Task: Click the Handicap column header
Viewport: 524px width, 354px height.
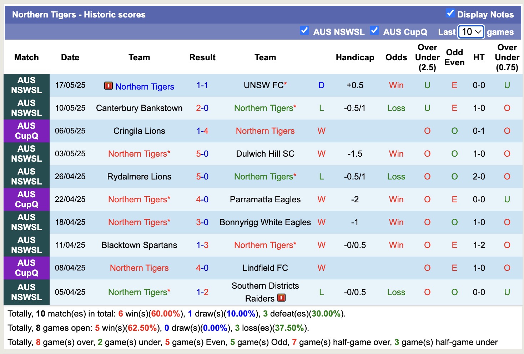Action: [355, 57]
